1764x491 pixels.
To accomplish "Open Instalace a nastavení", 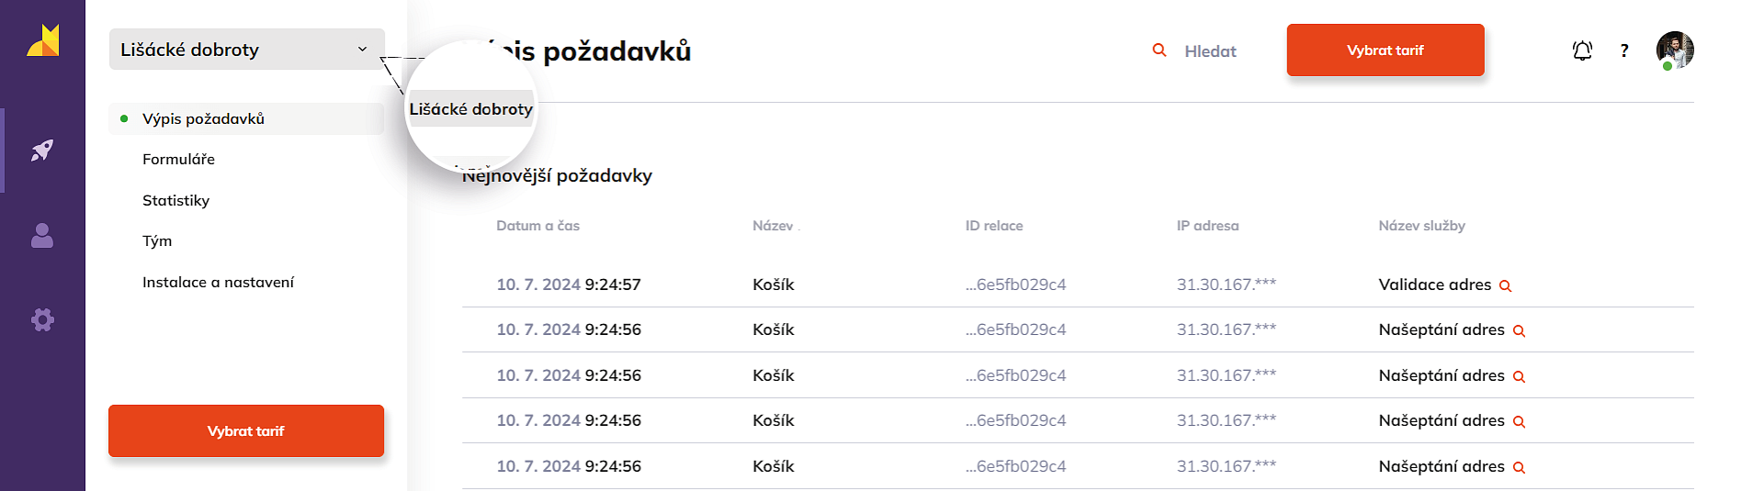I will pos(218,282).
